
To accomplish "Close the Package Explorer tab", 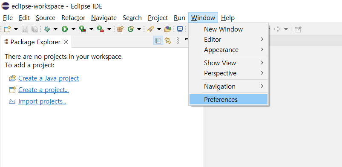I will click(x=66, y=42).
